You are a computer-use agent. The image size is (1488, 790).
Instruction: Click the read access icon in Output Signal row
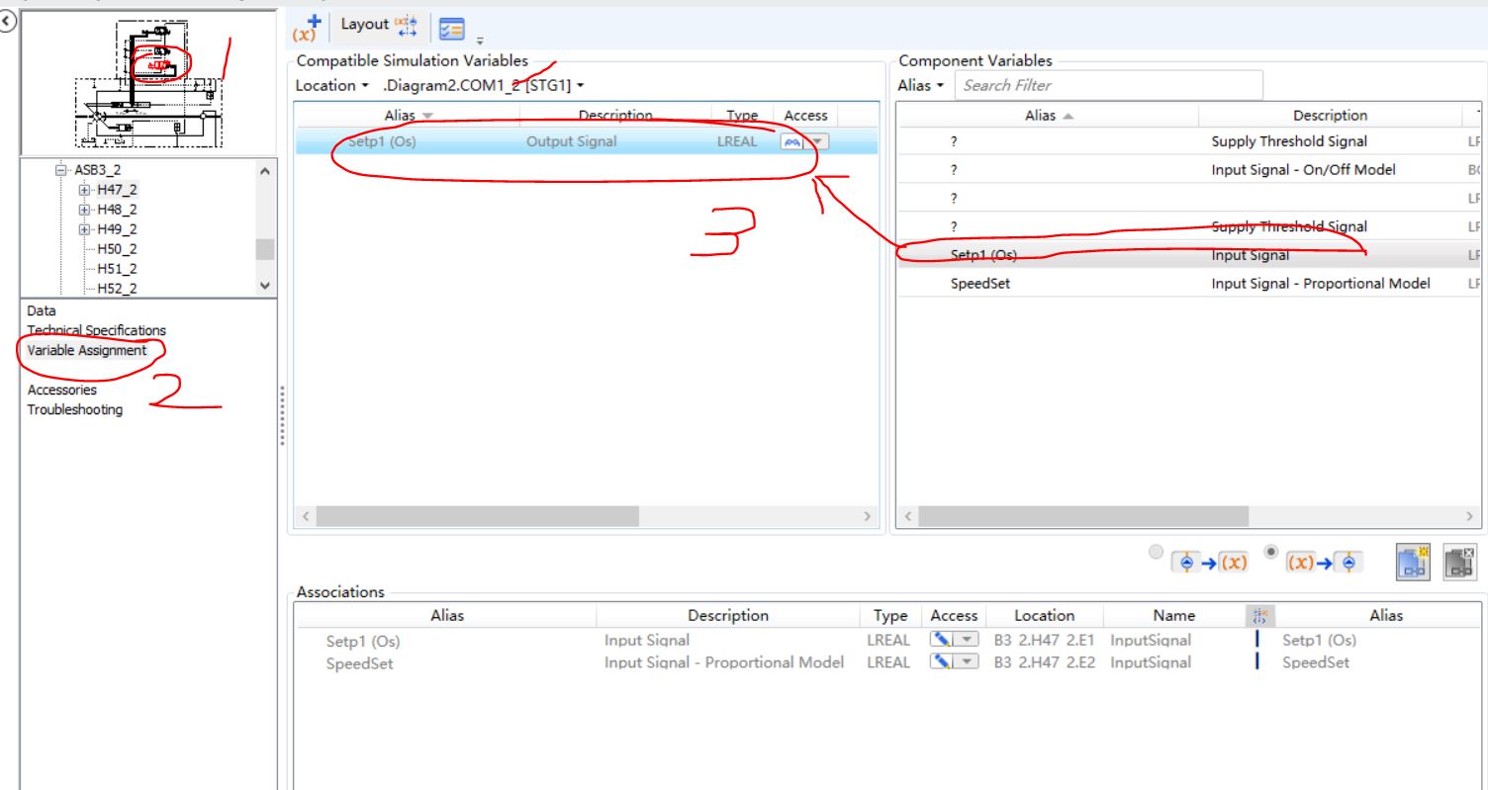790,142
